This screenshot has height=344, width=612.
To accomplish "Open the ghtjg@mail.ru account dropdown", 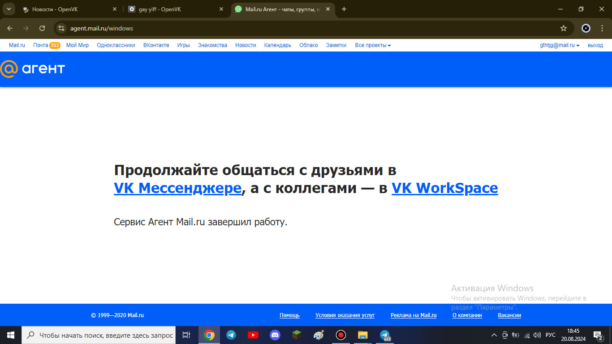I will [560, 45].
